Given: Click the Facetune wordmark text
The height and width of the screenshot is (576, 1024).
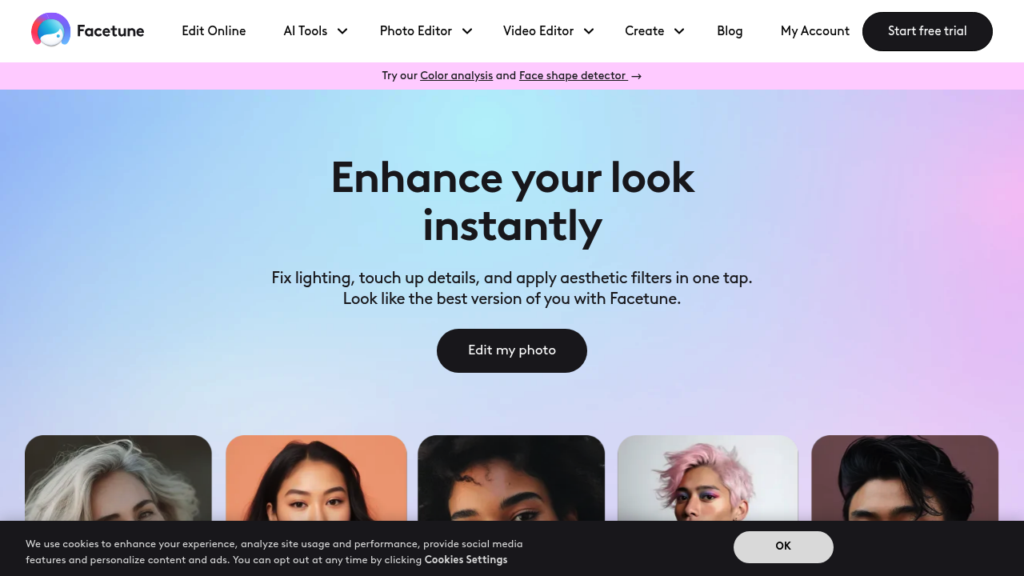Looking at the screenshot, I should (x=110, y=31).
